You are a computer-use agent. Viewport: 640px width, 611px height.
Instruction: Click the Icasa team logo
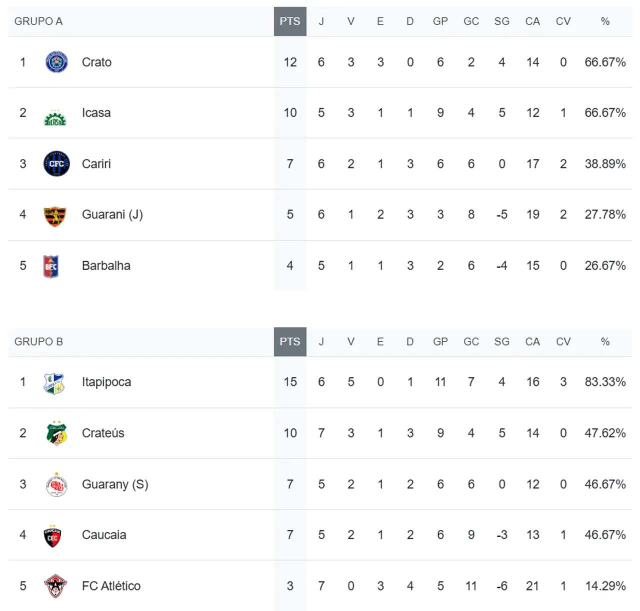pyautogui.click(x=55, y=118)
